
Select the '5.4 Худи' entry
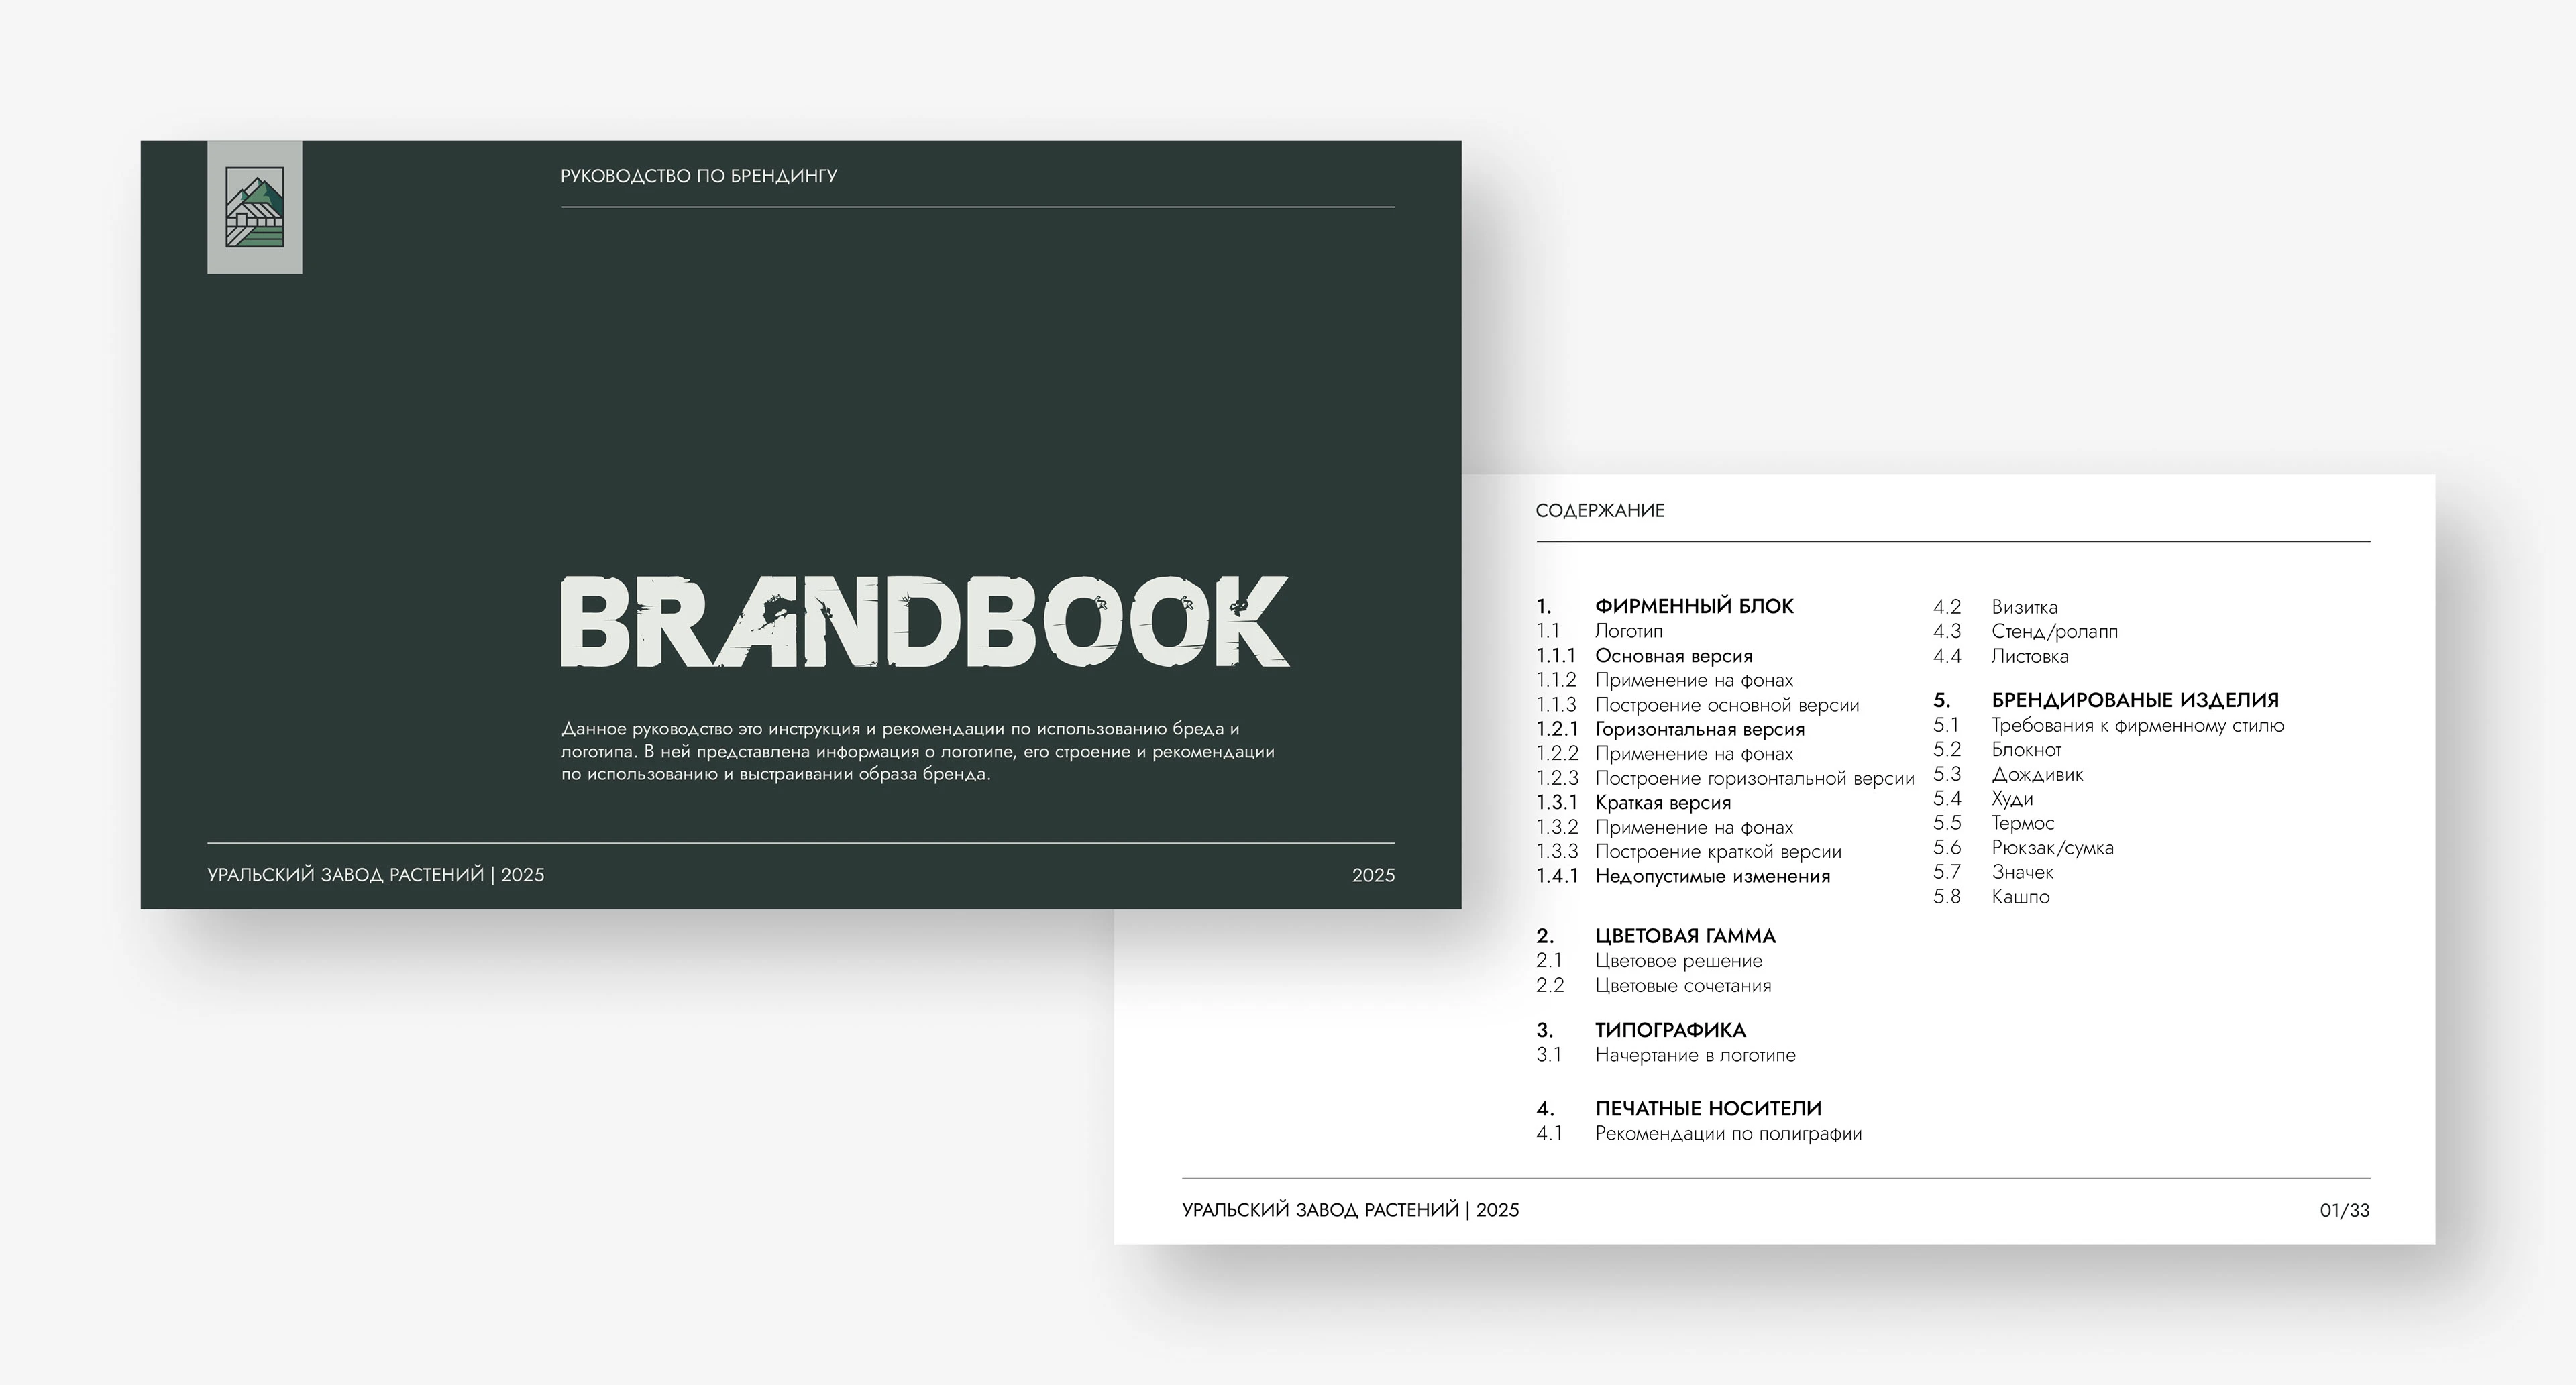point(1983,799)
